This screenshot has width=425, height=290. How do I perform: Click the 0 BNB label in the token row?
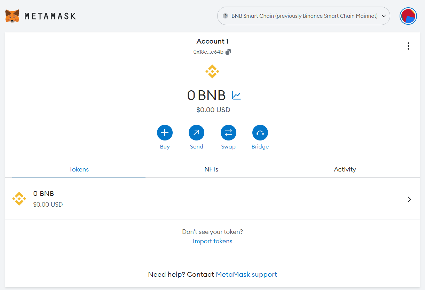click(44, 193)
